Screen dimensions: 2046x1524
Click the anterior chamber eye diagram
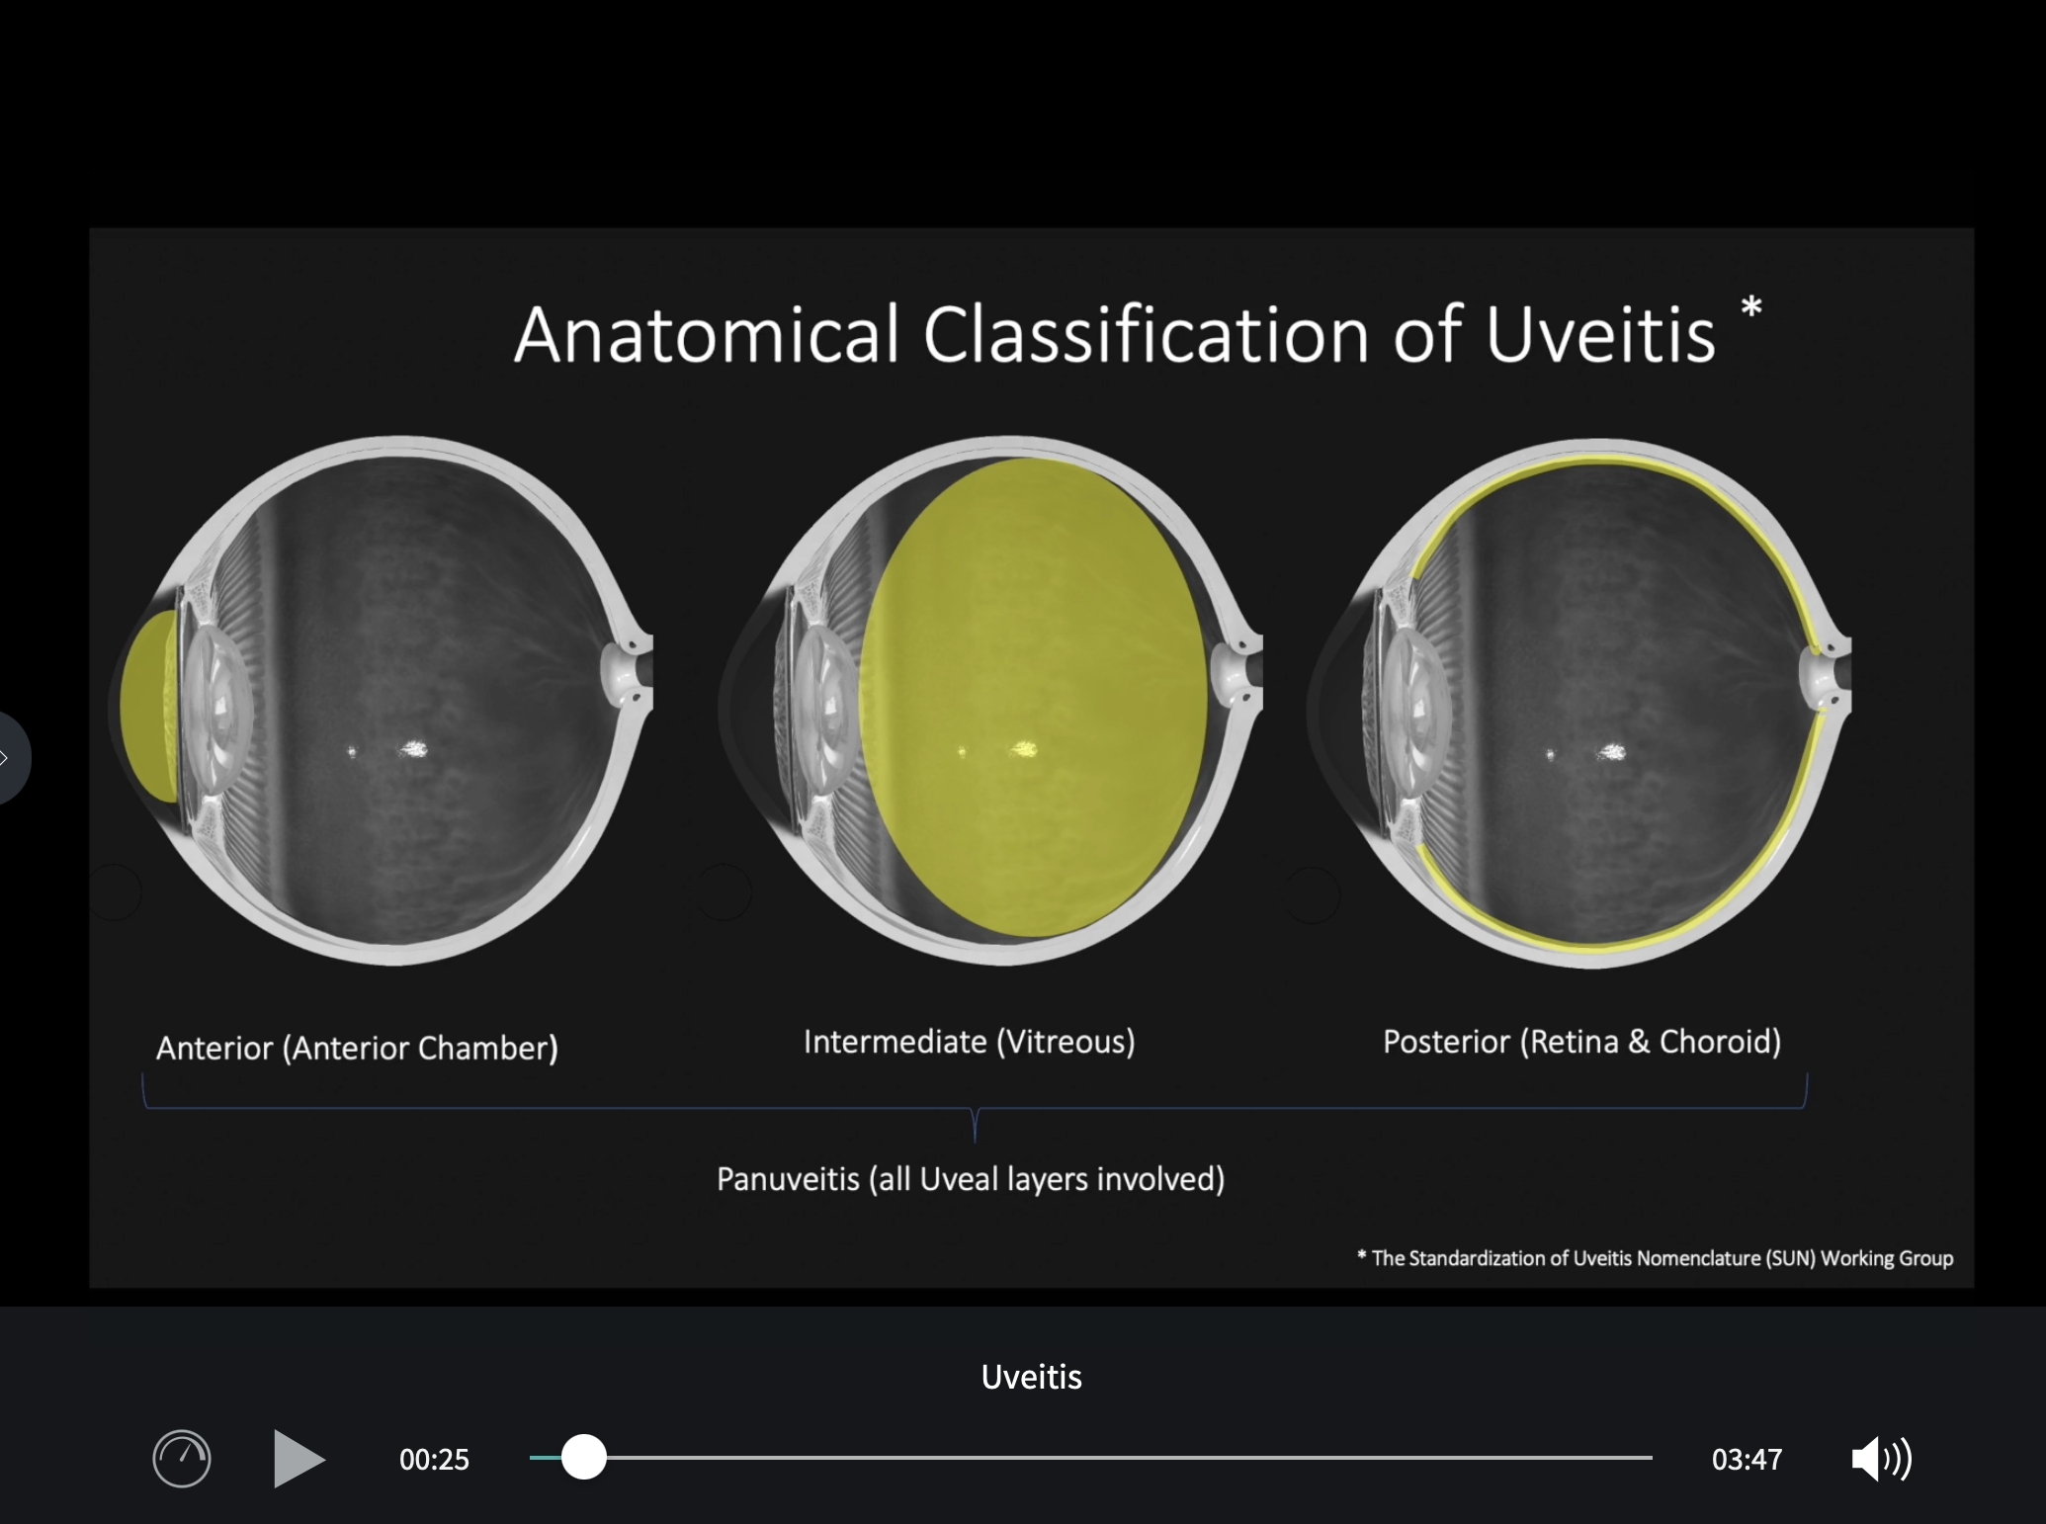tap(395, 702)
